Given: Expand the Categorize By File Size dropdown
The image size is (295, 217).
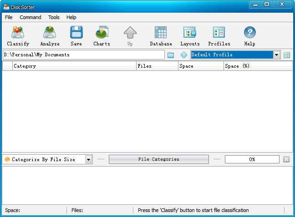Looking at the screenshot, I should (x=89, y=159).
